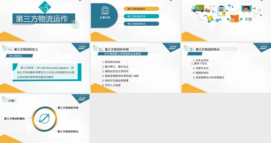Select heading 二、第三方物流的作用

[x=114, y=49]
